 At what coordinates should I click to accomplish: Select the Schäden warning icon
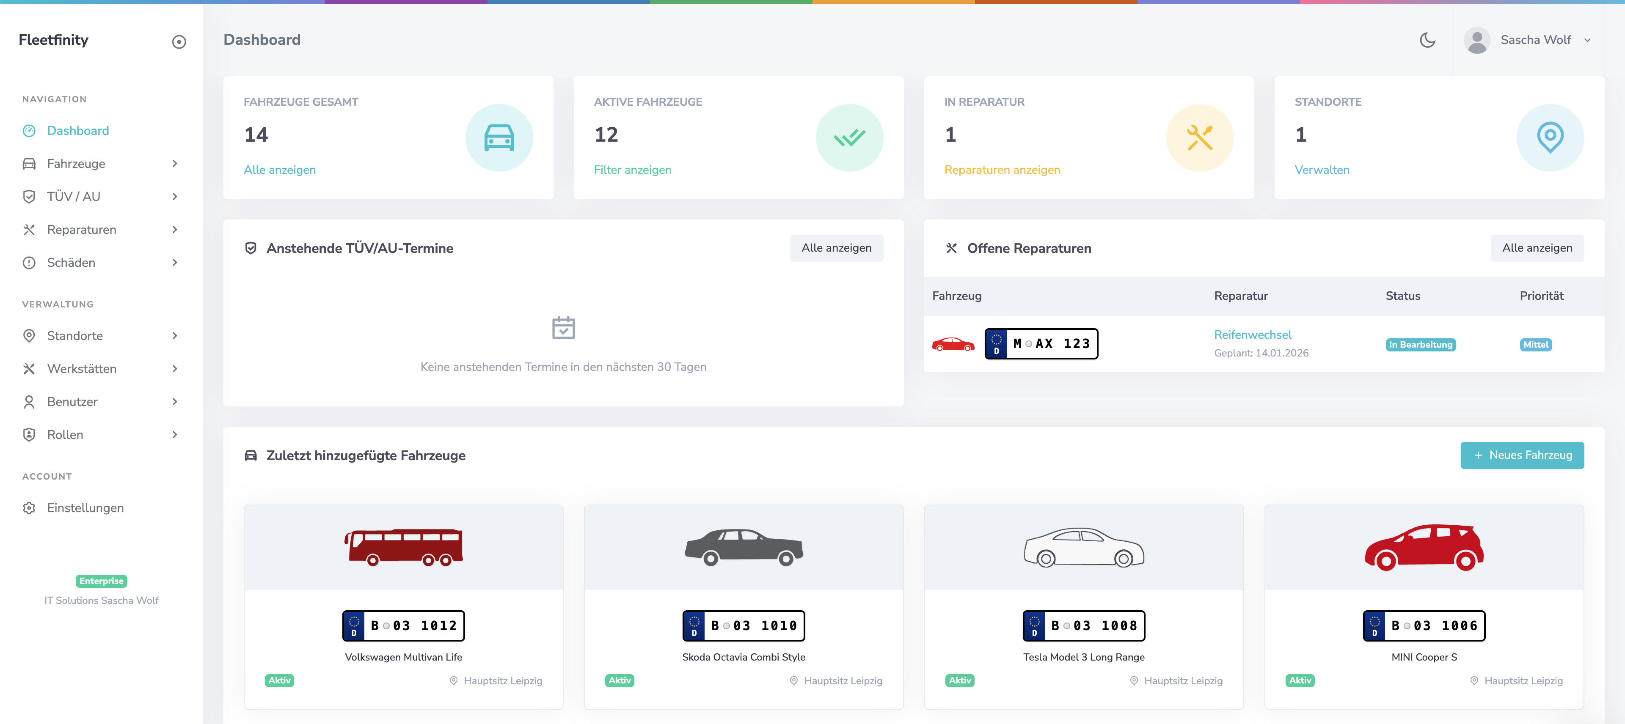(x=30, y=262)
